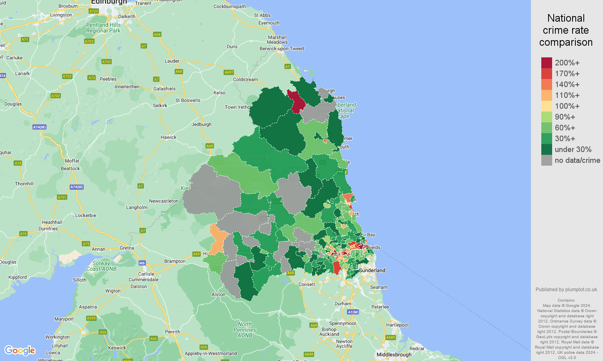603x361 pixels.
Task: Click the Selkirk town label
Action: (160, 105)
